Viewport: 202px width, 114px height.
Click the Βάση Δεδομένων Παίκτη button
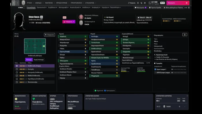(173, 8)
